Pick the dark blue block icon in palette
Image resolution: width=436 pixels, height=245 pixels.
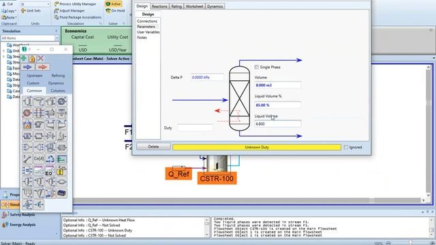(62, 193)
